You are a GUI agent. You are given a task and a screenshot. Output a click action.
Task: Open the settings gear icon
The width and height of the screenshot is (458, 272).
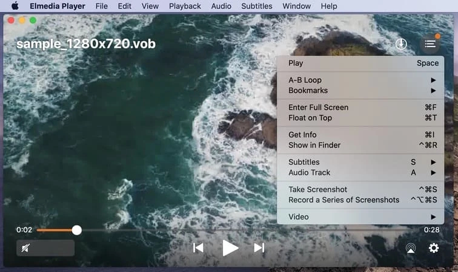pyautogui.click(x=434, y=248)
